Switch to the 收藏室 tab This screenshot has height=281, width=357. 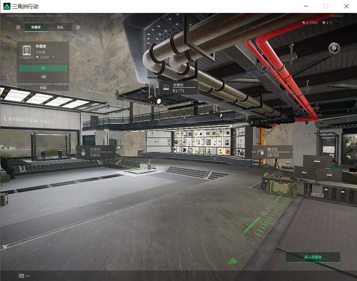coord(36,27)
